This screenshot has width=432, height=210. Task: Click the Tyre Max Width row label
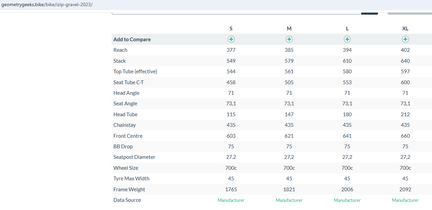pos(131,179)
